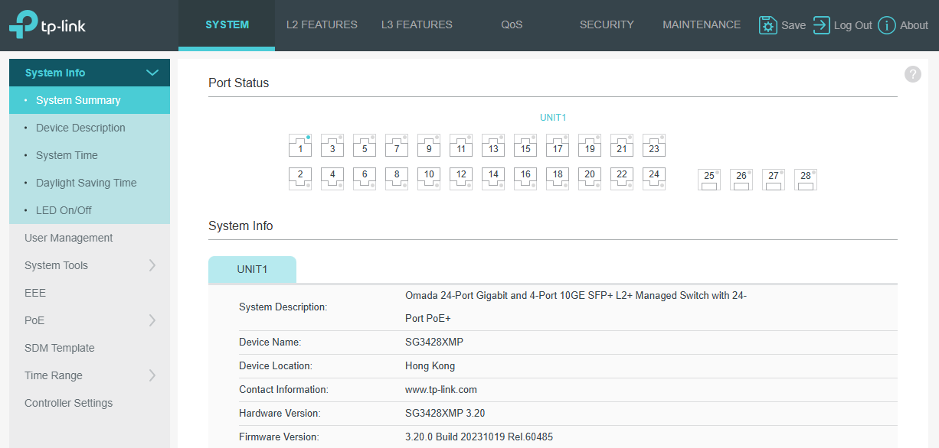This screenshot has height=448, width=939.
Task: Select port 2 icon
Action: (300, 178)
